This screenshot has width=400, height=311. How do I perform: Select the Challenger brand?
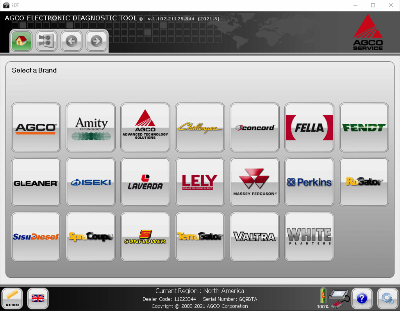[200, 127]
